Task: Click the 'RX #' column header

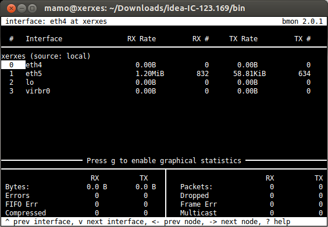Action: [x=201, y=39]
